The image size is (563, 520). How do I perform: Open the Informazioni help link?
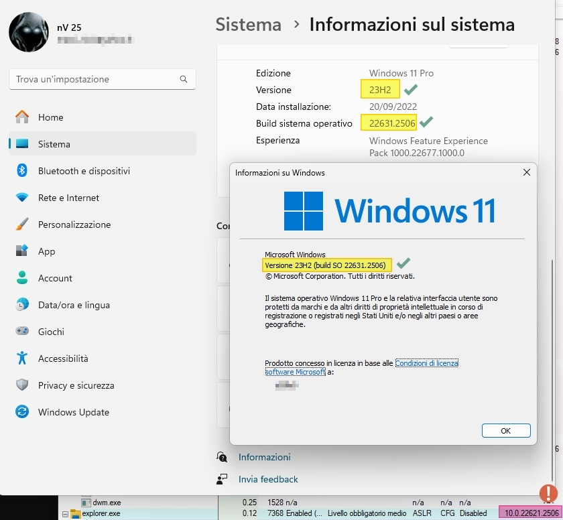[x=265, y=457]
